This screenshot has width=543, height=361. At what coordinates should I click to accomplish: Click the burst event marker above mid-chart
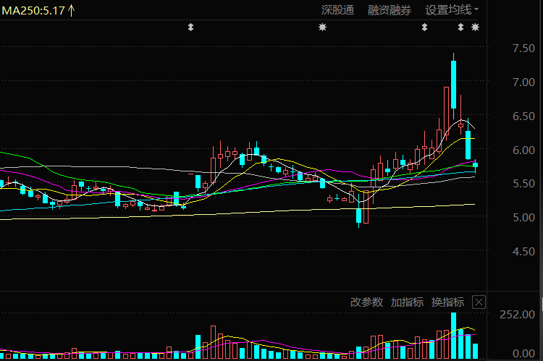322,27
